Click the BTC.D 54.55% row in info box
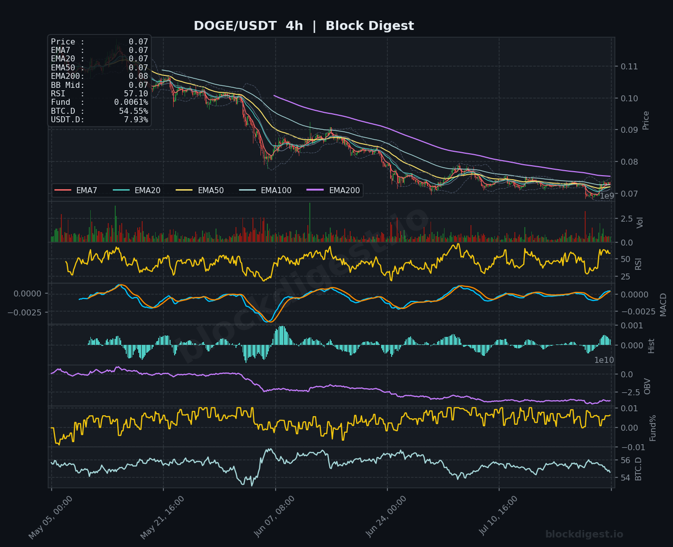The image size is (673, 547). tap(99, 111)
